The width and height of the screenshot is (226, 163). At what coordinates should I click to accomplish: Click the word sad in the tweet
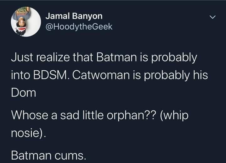point(70,115)
